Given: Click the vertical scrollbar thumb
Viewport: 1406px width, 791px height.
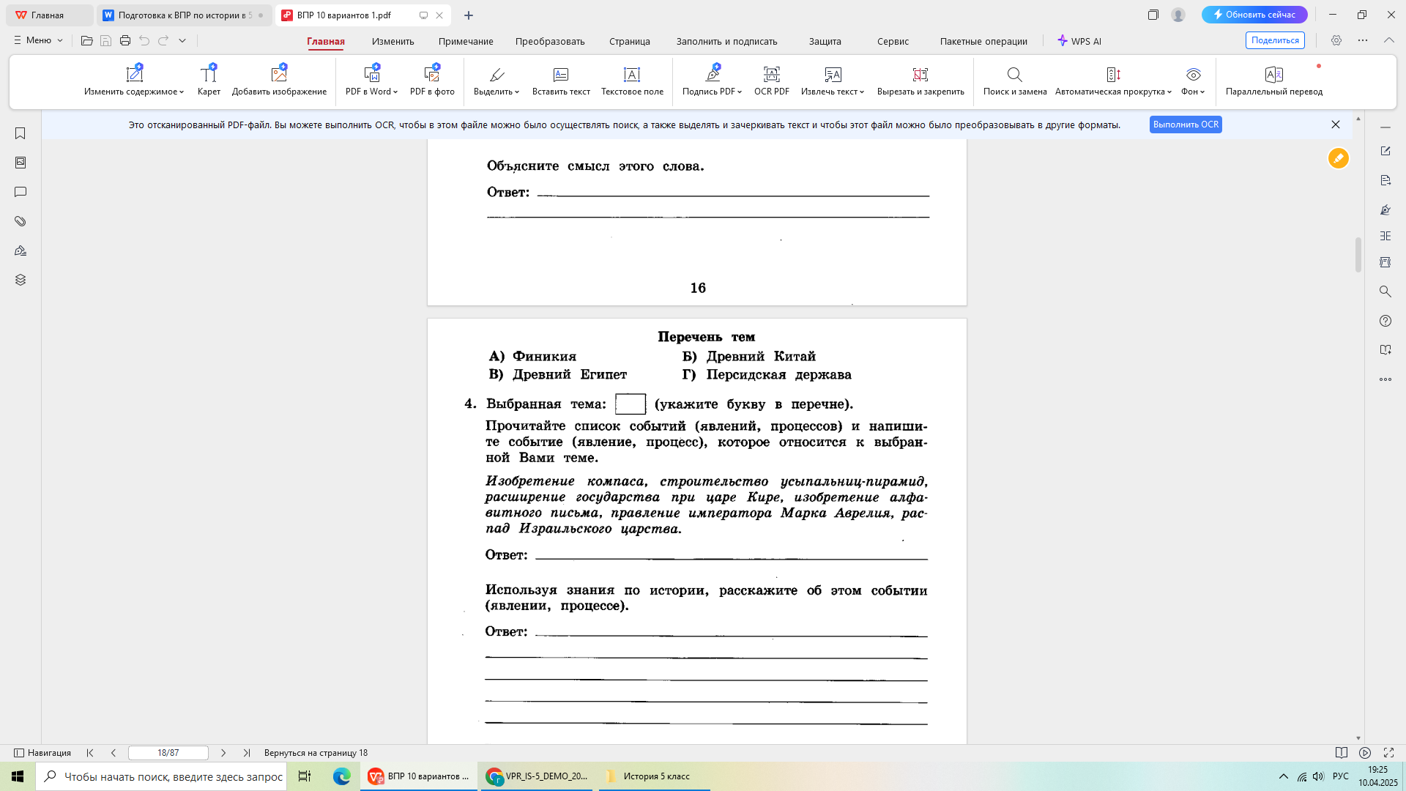Looking at the screenshot, I should [1358, 255].
